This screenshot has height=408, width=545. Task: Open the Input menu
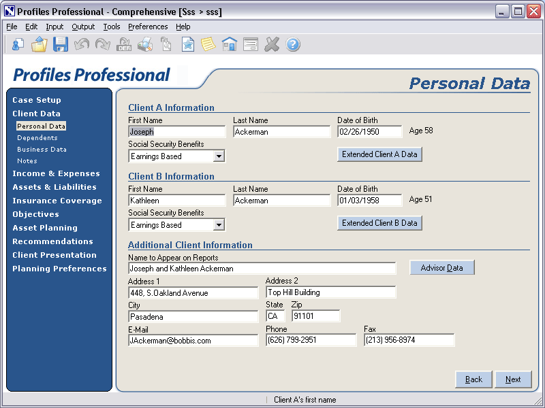(x=54, y=27)
